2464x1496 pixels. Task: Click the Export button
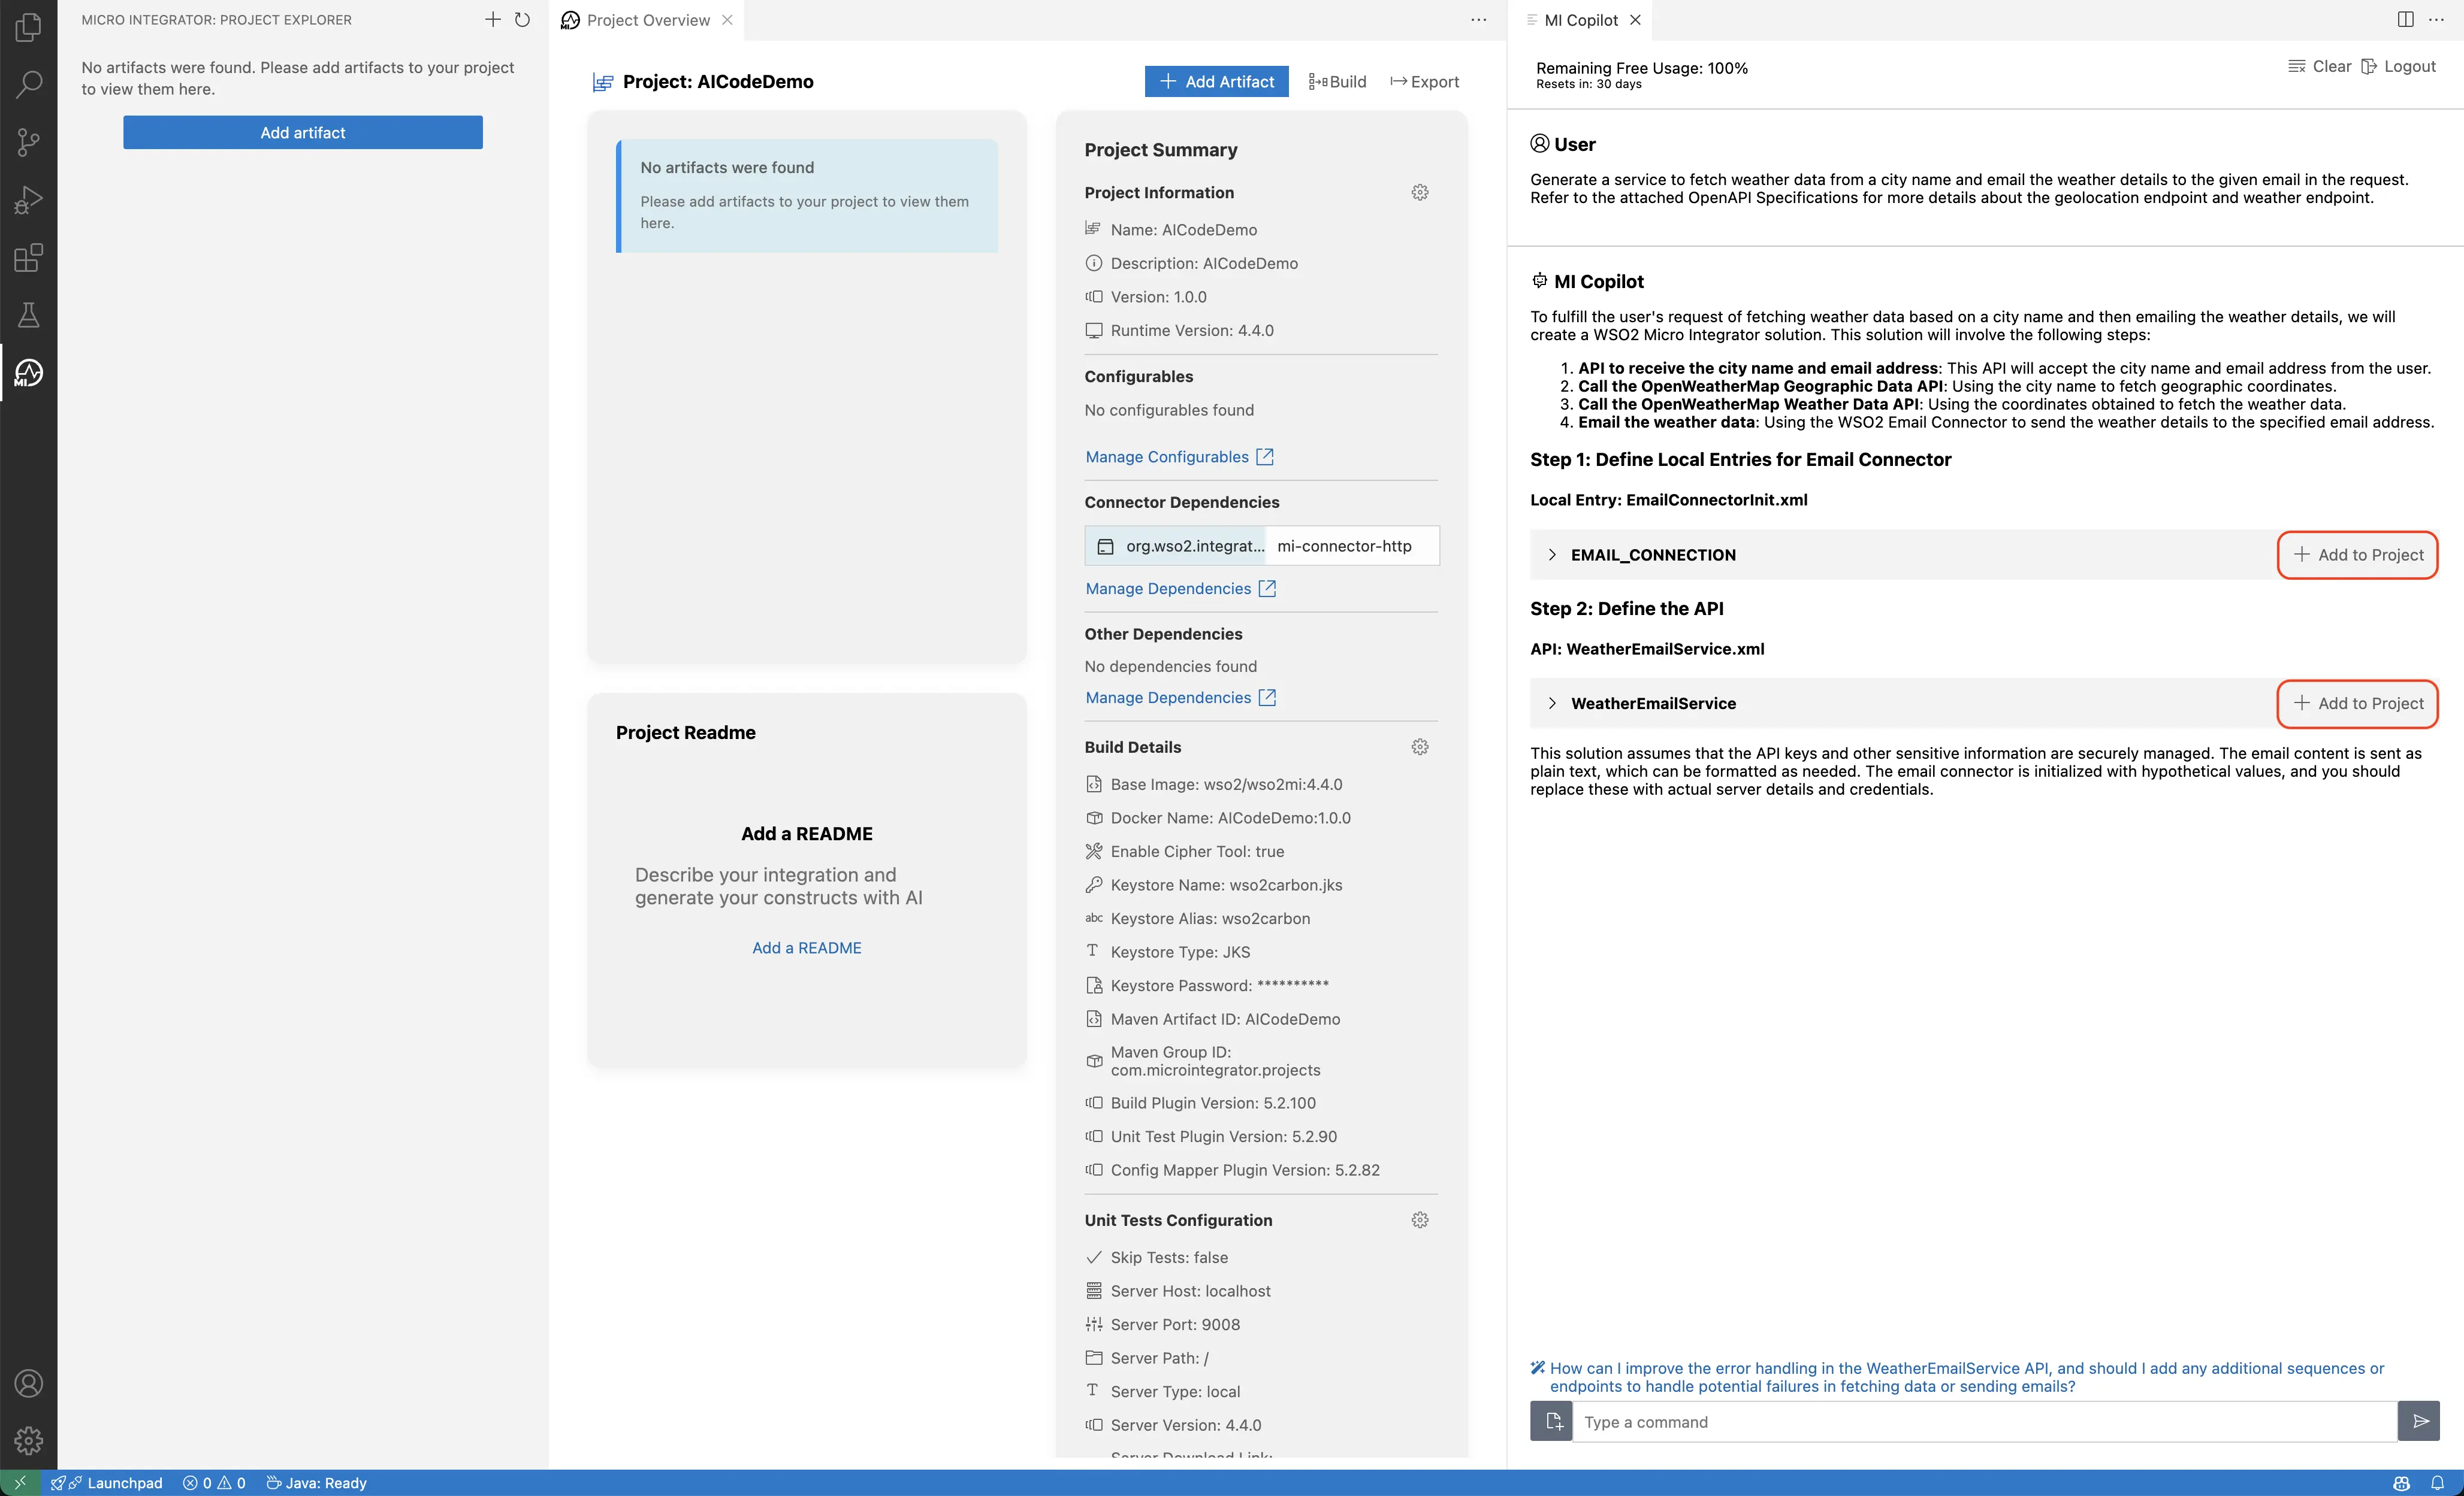[1424, 81]
